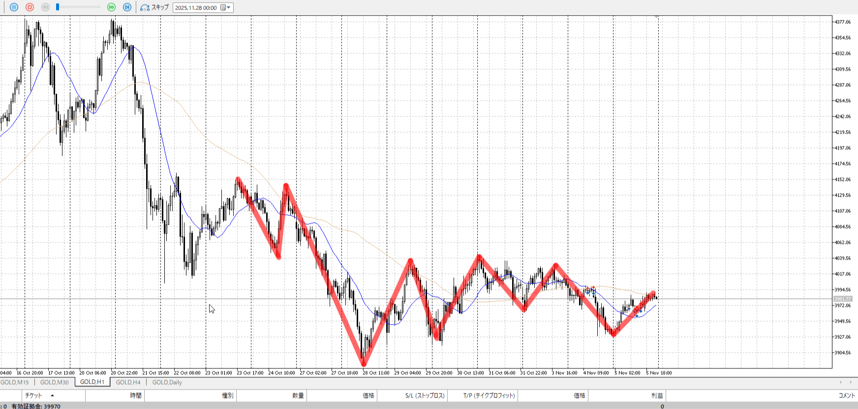Open the GOLD,Daily chart tab
Image resolution: width=858 pixels, height=409 pixels.
(x=167, y=382)
